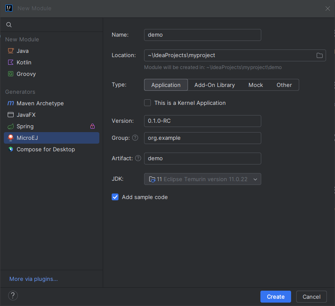This screenshot has width=335, height=306.
Task: Click into the Version text field
Action: click(x=202, y=121)
